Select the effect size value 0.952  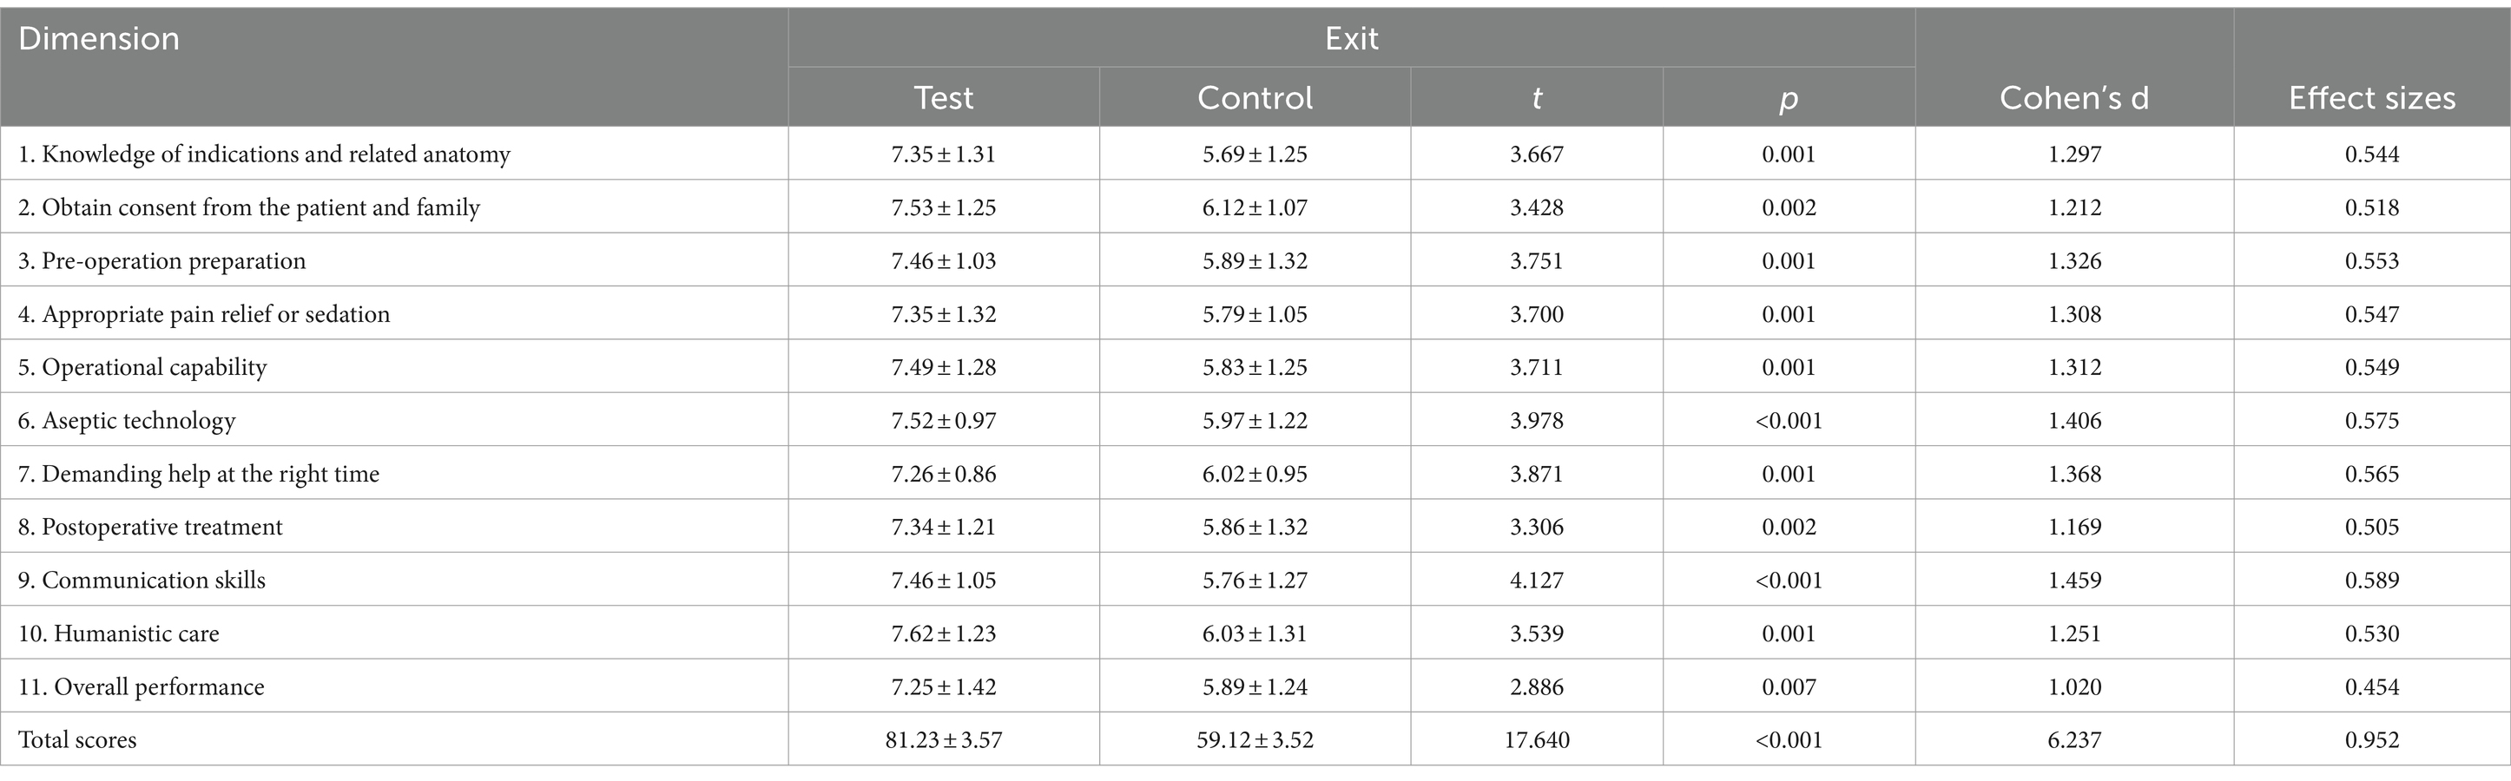(x=2371, y=740)
